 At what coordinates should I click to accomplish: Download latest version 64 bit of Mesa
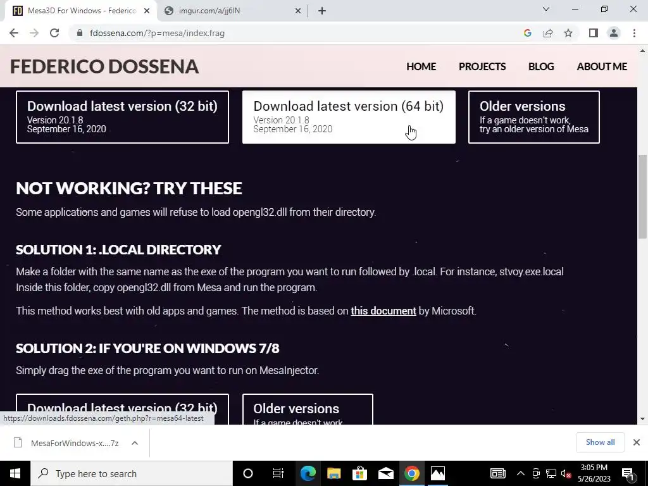(x=349, y=117)
